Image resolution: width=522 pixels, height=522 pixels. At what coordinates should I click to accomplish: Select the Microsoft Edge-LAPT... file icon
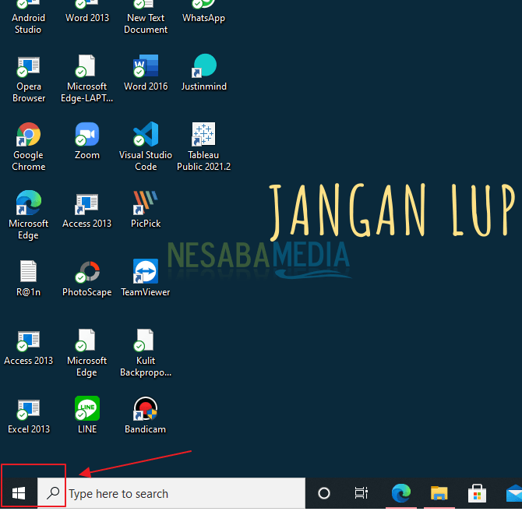coord(87,79)
